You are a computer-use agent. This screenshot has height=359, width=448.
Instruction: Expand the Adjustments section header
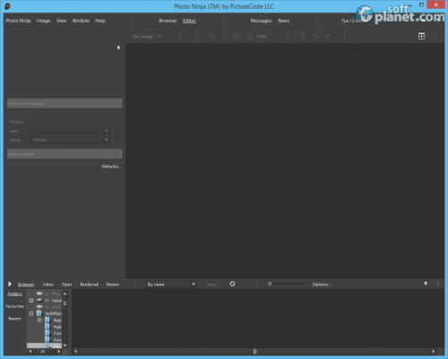[65, 153]
